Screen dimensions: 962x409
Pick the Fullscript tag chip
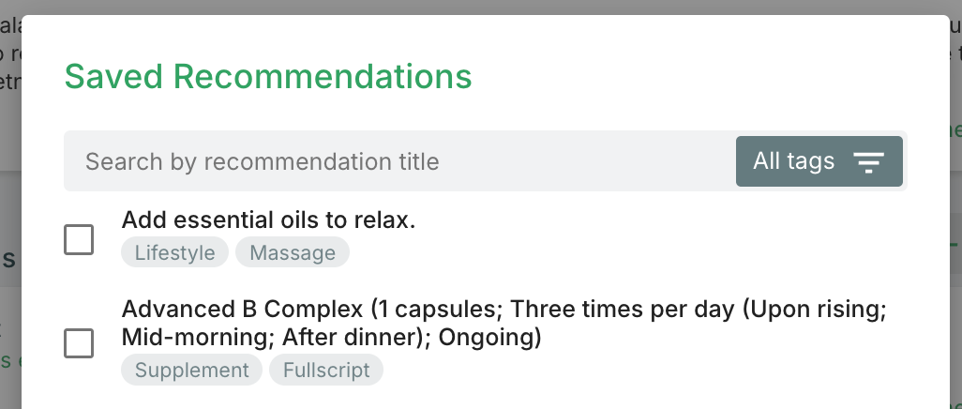[x=326, y=370]
